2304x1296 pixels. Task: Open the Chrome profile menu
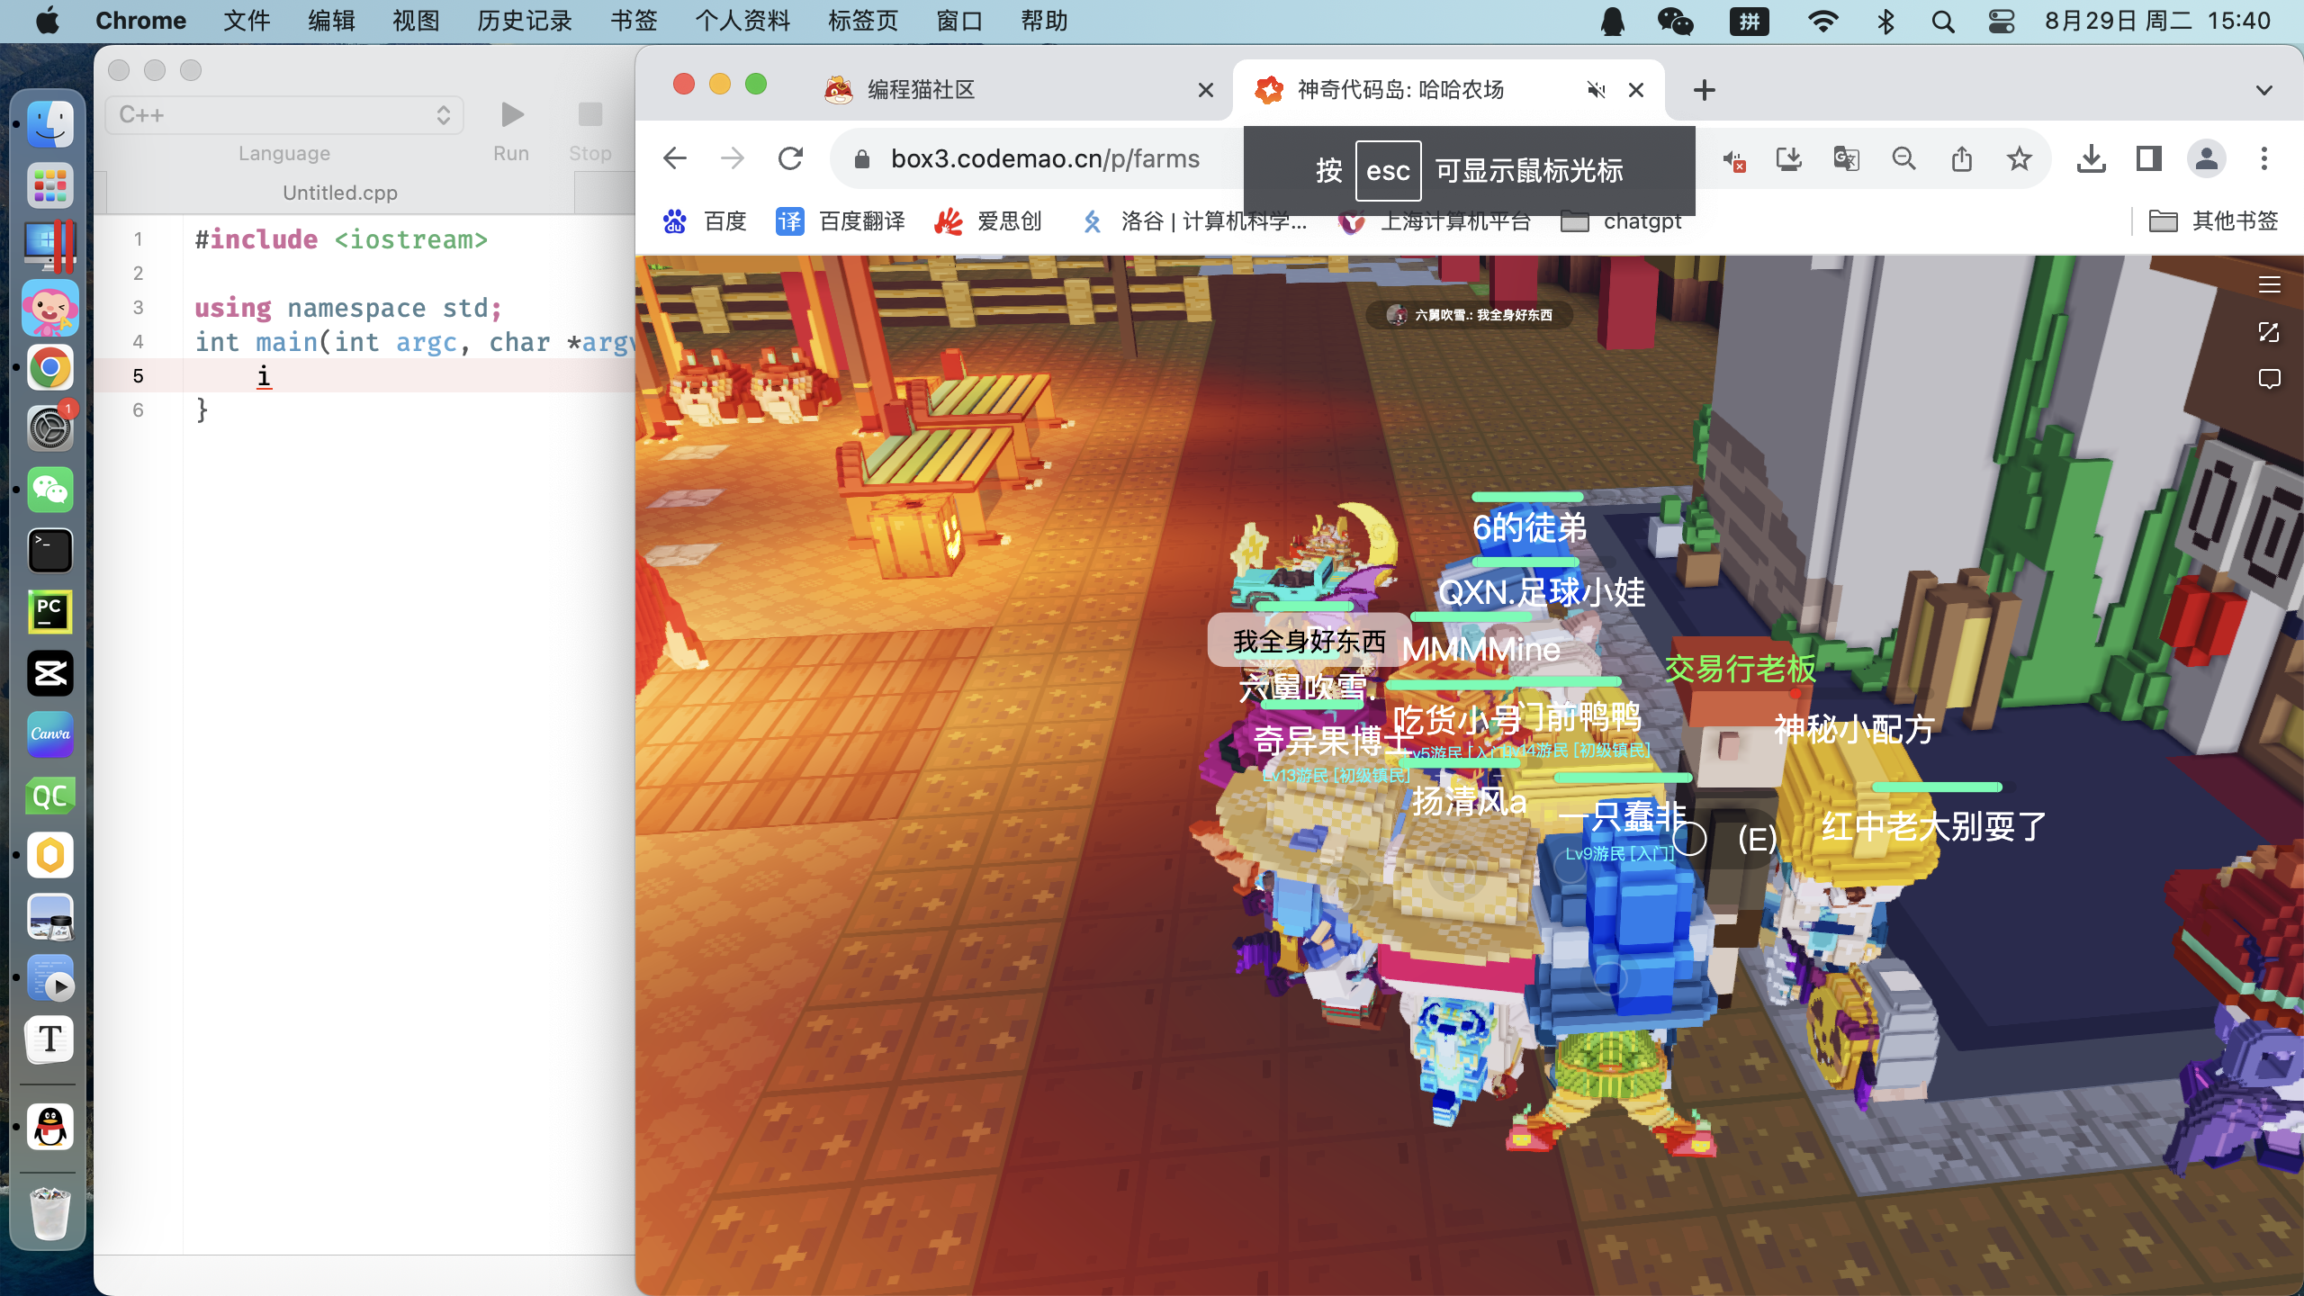(x=2207, y=159)
